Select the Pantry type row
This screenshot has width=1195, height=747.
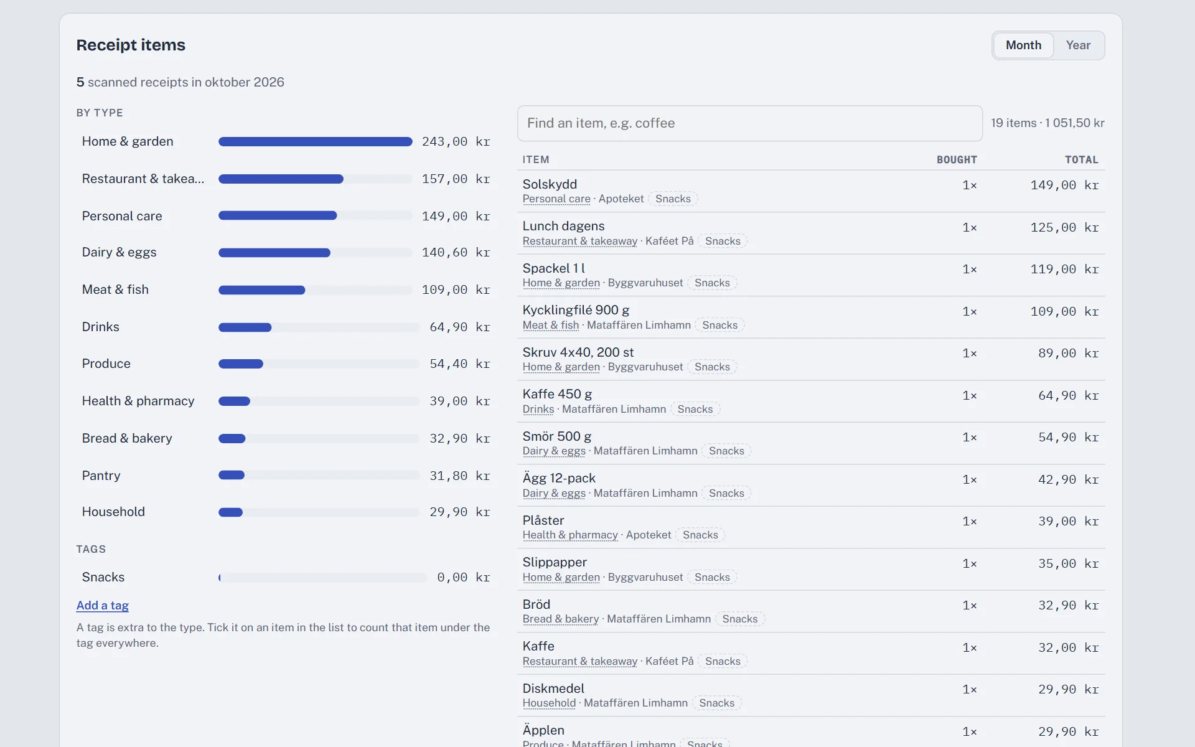tap(286, 476)
